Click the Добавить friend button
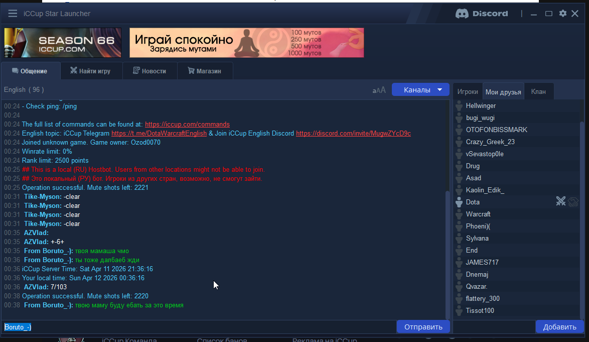This screenshot has height=342, width=589. pos(559,327)
